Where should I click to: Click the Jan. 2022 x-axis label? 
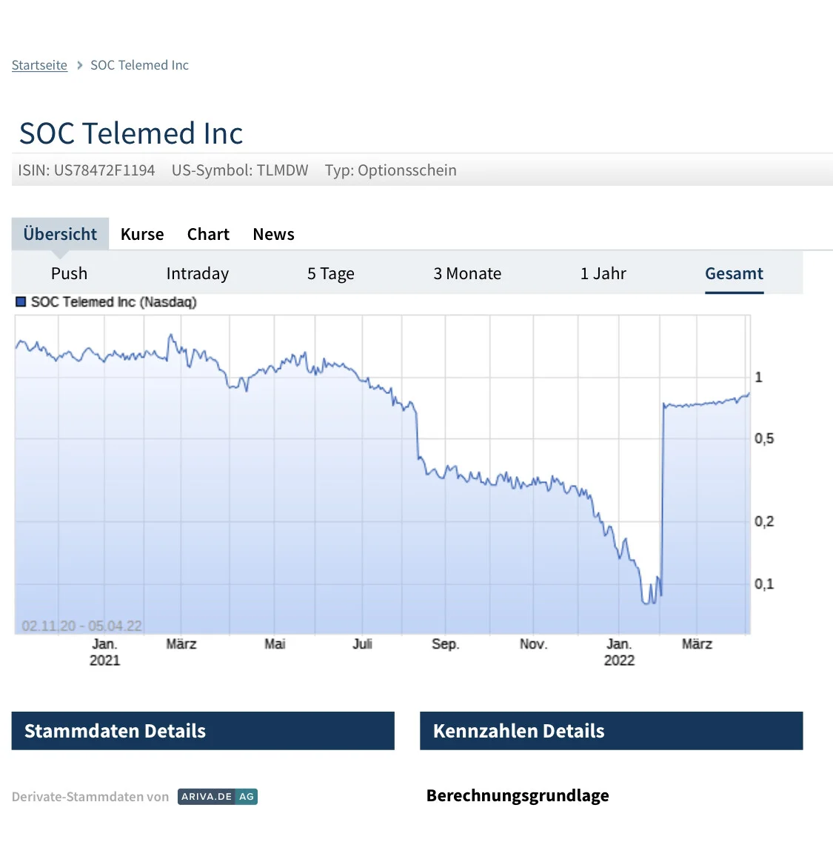[620, 652]
